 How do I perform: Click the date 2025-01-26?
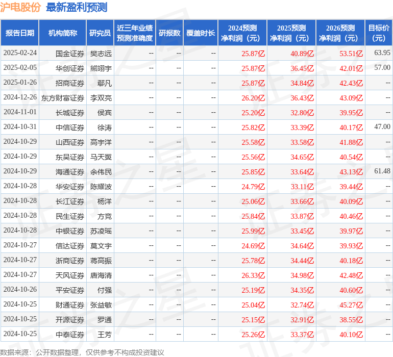coord(20,82)
